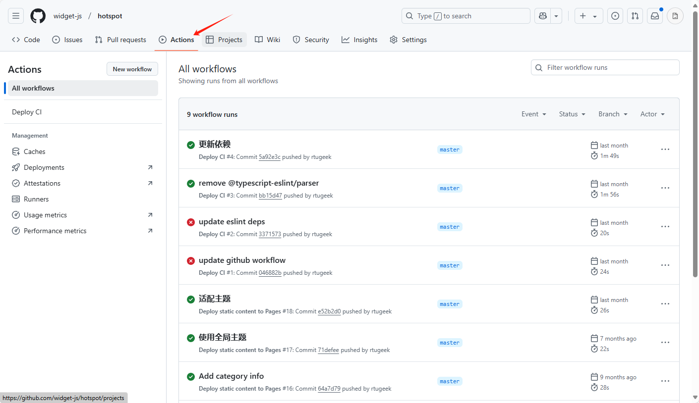This screenshot has width=699, height=403.
Task: Open the hamburger navigation menu
Action: (x=16, y=16)
